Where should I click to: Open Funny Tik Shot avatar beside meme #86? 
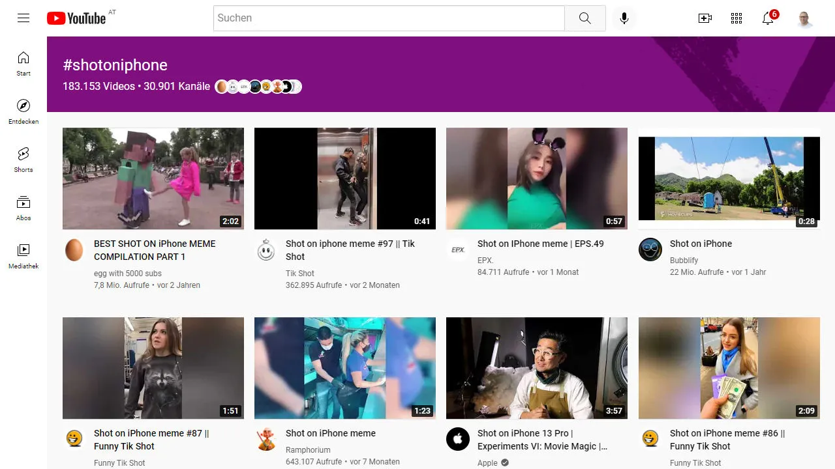tap(650, 439)
